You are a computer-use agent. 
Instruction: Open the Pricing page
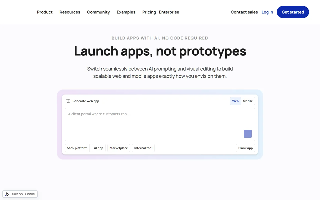[x=149, y=12]
